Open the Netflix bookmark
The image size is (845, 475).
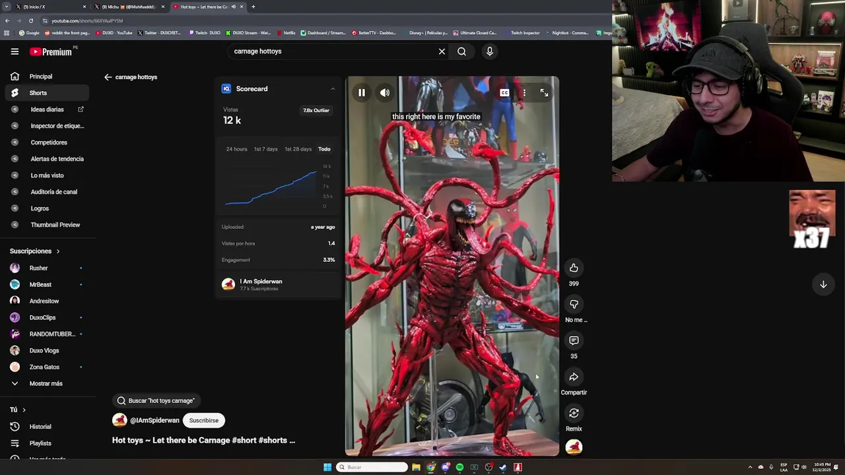point(287,32)
